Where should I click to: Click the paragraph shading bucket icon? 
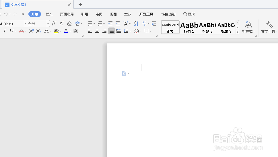[137, 31]
